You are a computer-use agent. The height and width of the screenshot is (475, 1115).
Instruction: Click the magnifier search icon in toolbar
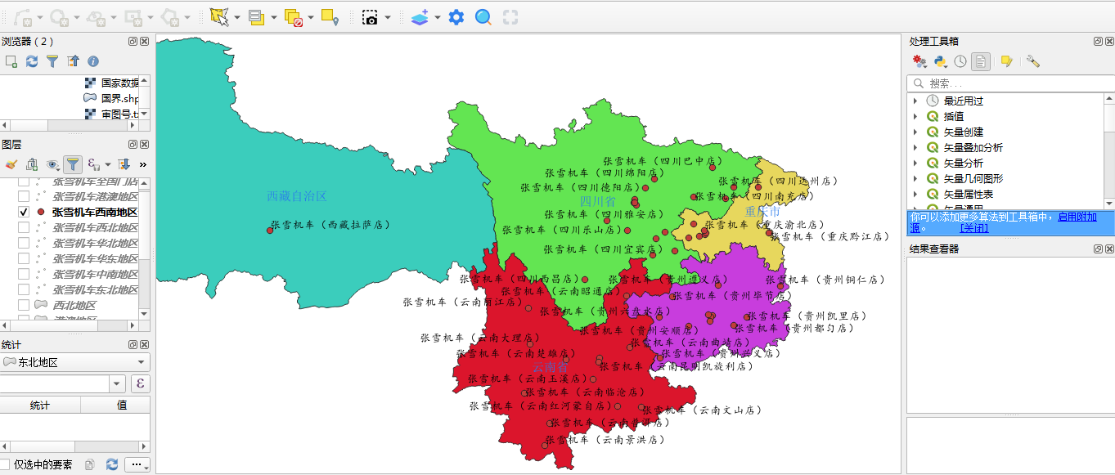click(x=483, y=16)
